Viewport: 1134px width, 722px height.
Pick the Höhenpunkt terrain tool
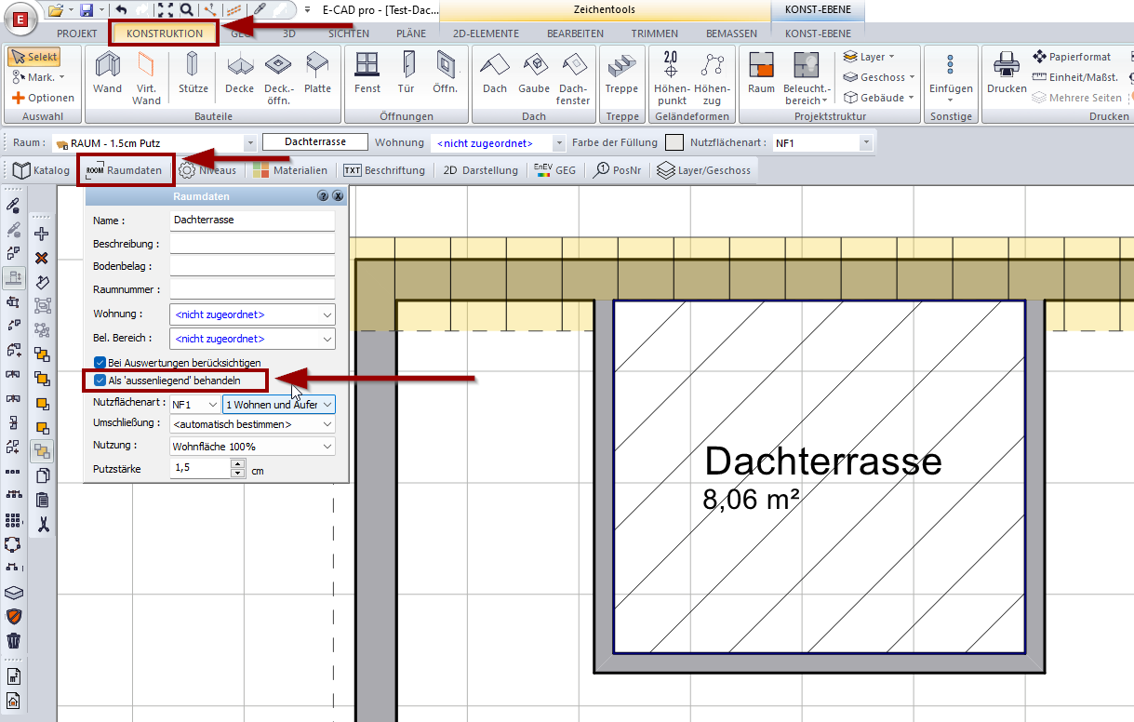point(671,73)
